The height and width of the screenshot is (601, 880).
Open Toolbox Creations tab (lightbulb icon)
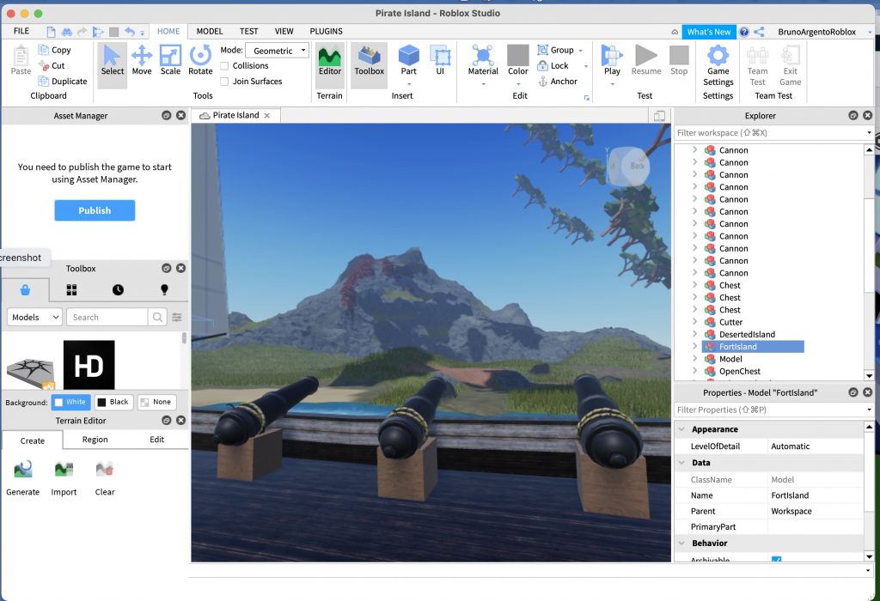164,290
